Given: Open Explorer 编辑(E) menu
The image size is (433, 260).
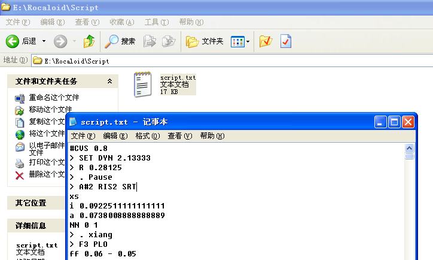Looking at the screenshot, I should pyautogui.click(x=53, y=22).
